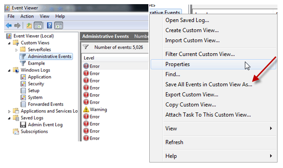Choose Attach Task To This Custom View...
283x168 pixels.
213,115
